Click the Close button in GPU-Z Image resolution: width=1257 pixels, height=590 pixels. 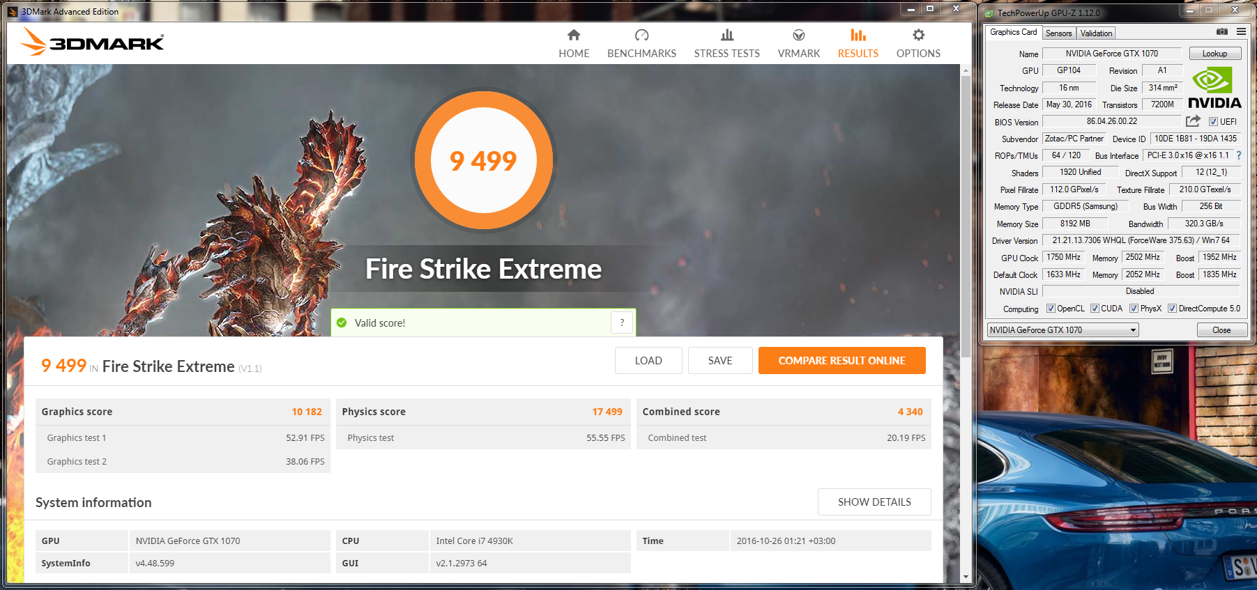click(x=1221, y=330)
